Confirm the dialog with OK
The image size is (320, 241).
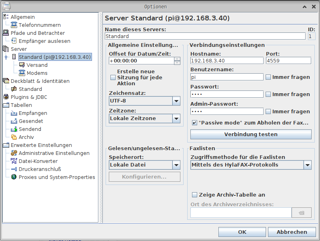(242, 232)
